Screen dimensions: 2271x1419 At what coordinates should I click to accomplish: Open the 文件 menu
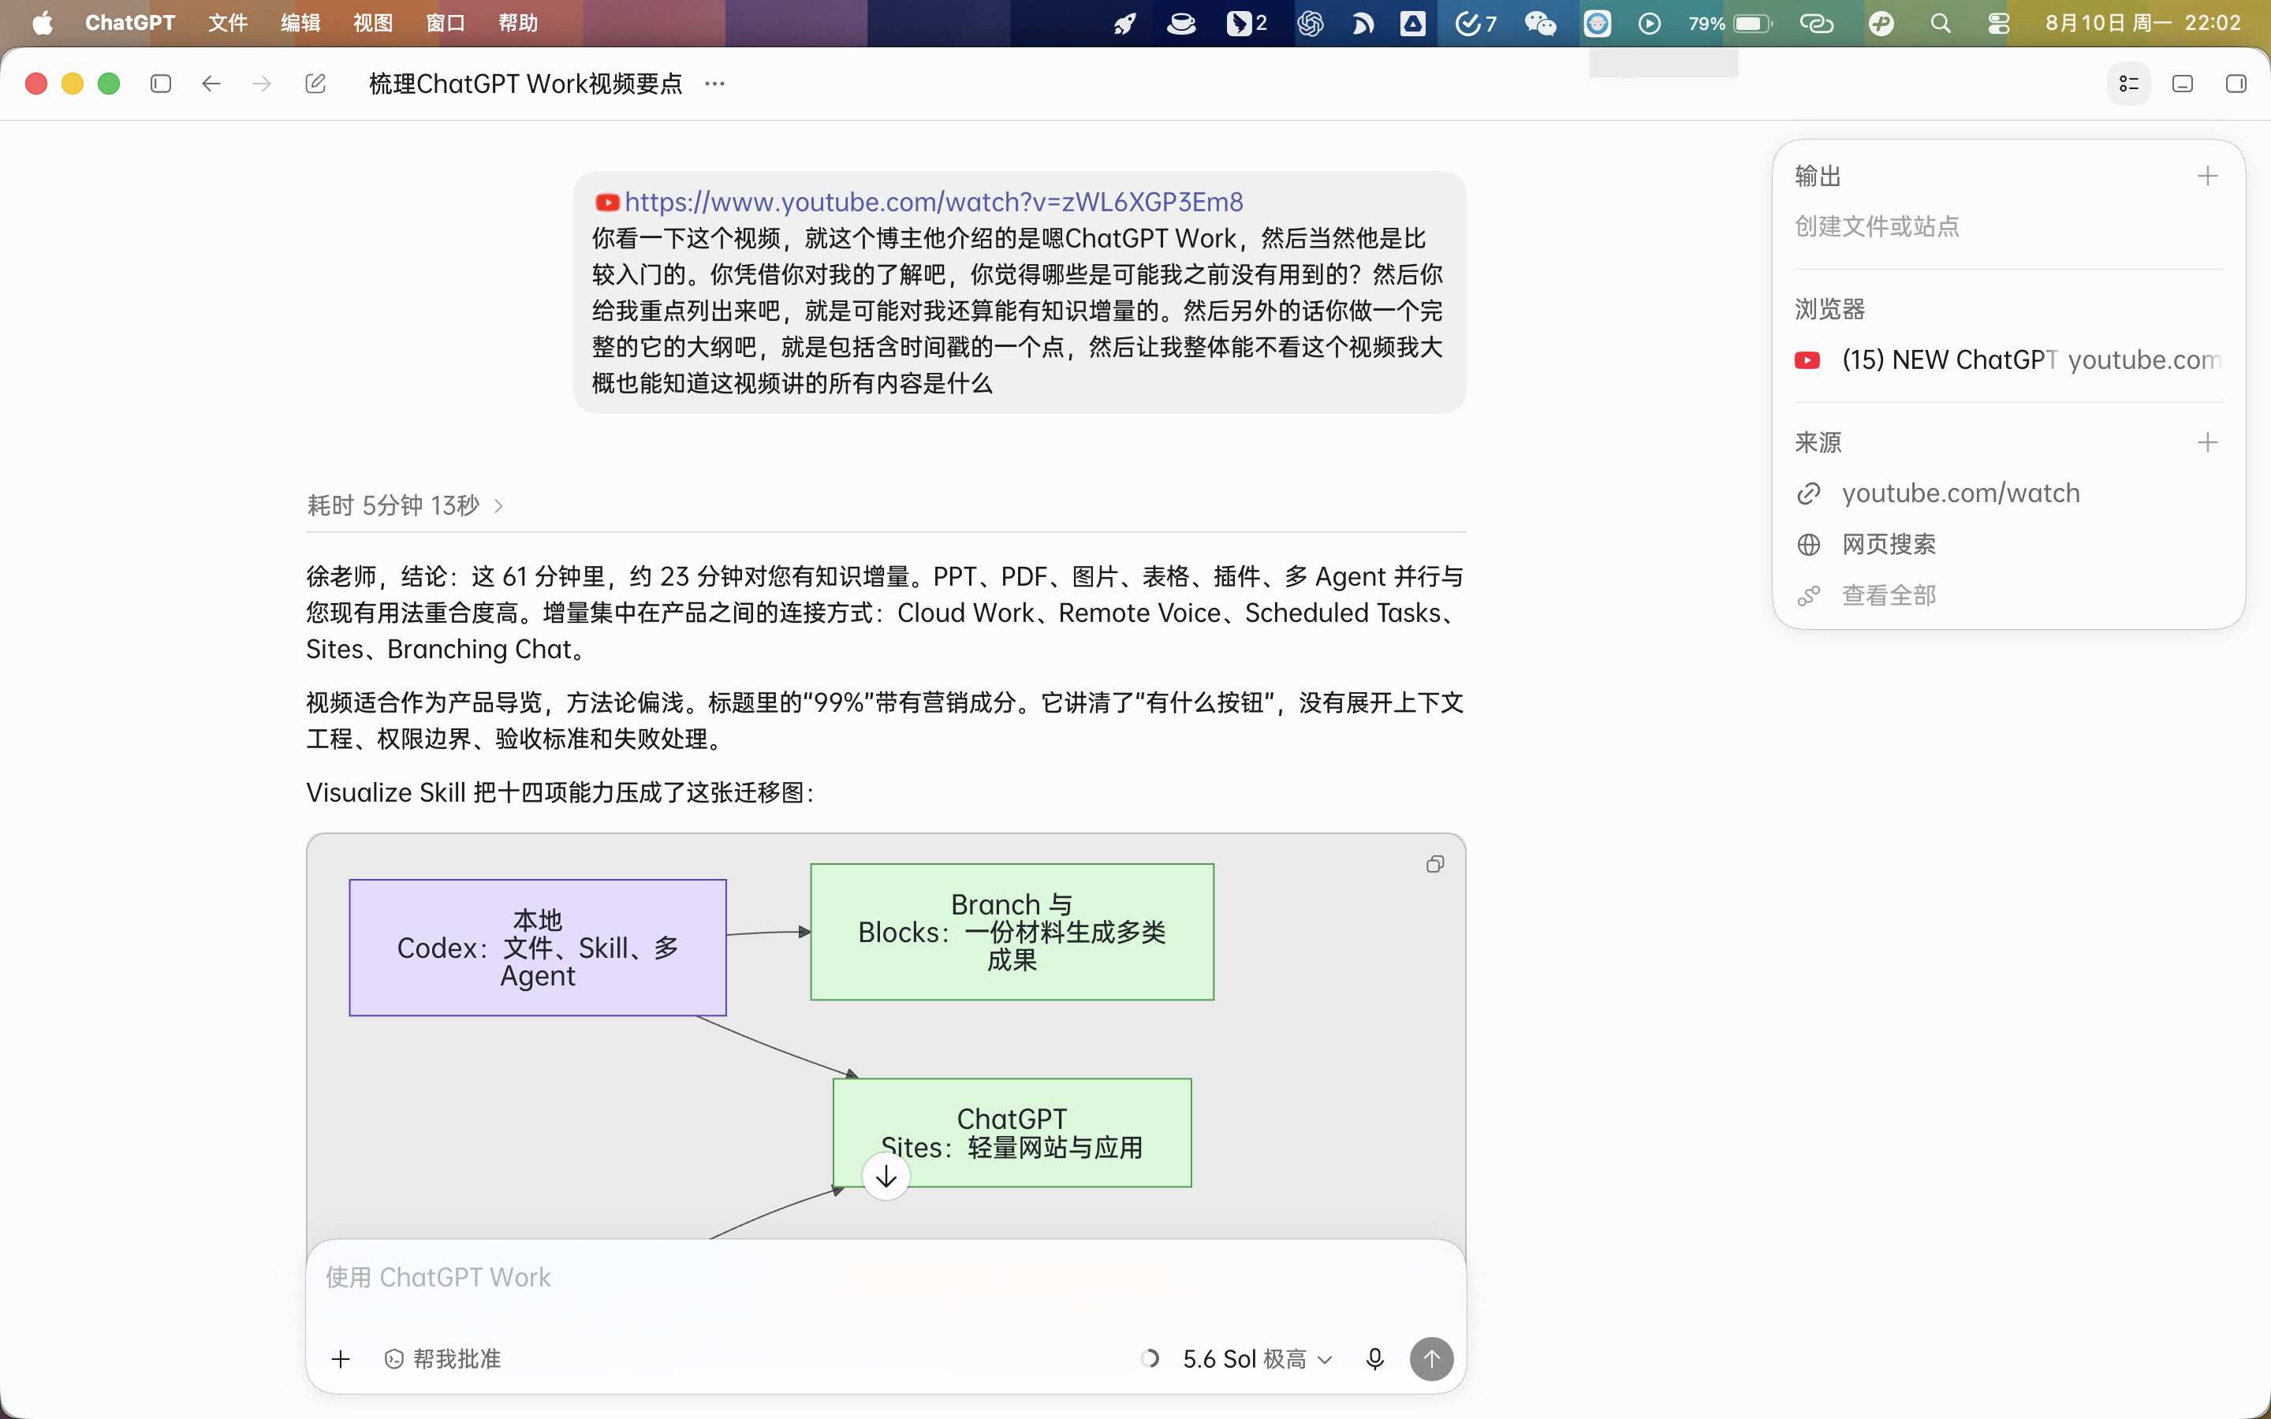point(228,23)
